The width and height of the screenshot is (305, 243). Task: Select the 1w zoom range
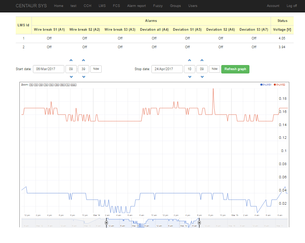[x=46, y=84]
